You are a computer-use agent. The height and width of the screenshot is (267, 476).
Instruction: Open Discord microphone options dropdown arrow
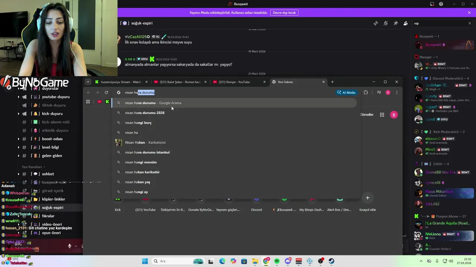pos(76,246)
